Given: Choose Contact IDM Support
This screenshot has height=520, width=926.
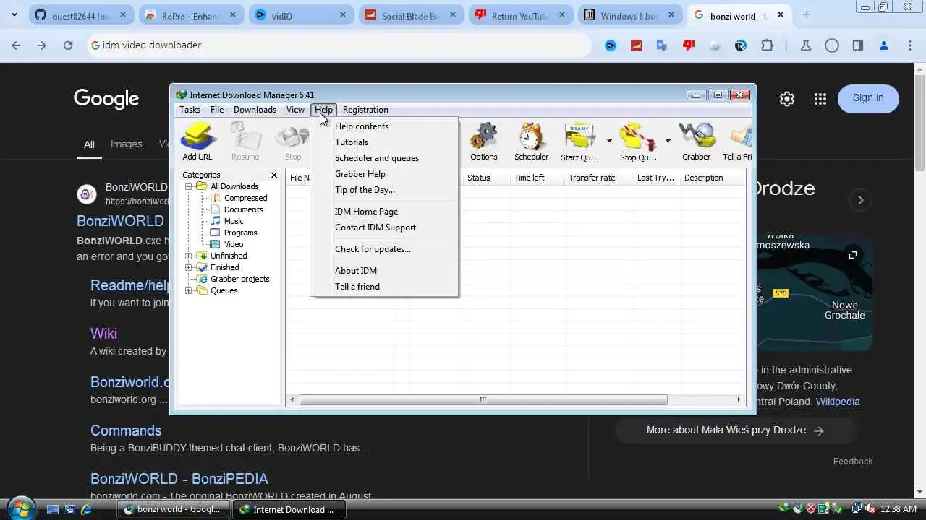Looking at the screenshot, I should click(384, 227).
